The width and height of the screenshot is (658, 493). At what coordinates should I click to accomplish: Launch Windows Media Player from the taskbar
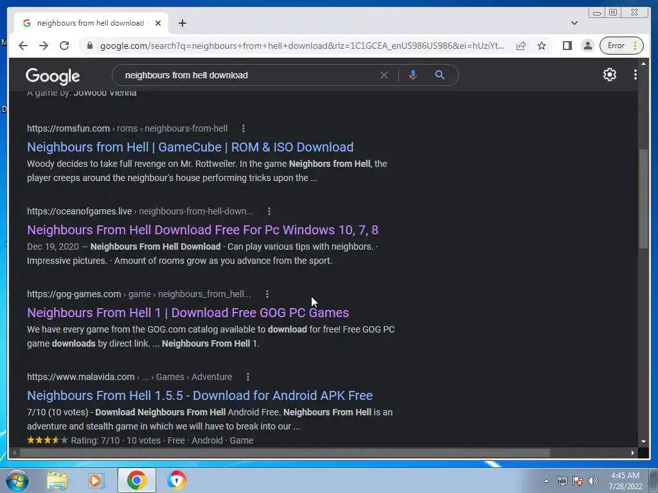[x=96, y=480]
